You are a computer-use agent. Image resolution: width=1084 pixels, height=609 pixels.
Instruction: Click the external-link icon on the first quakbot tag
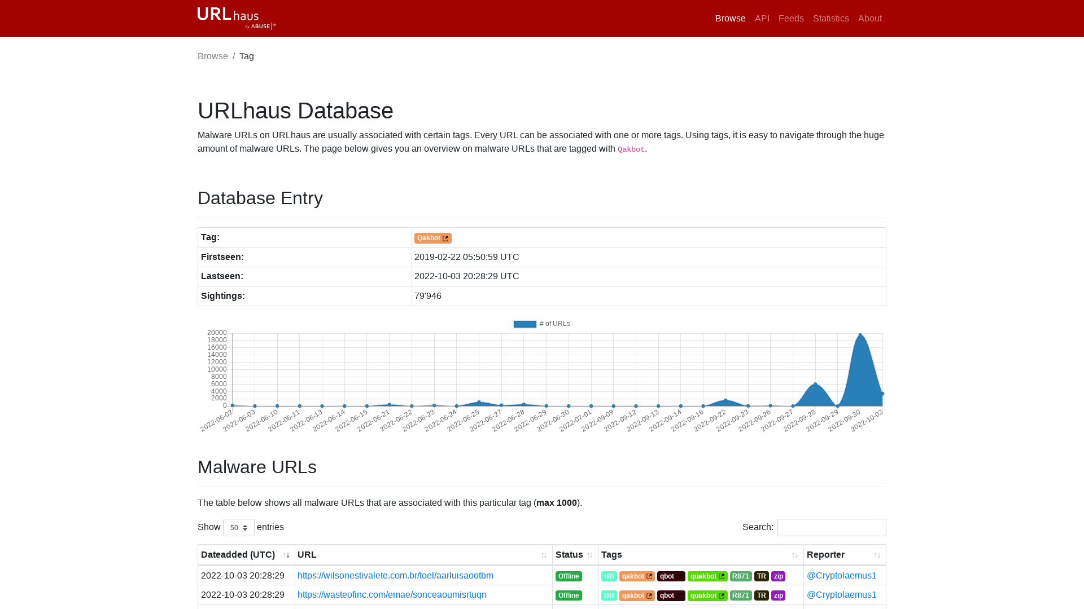click(x=723, y=576)
